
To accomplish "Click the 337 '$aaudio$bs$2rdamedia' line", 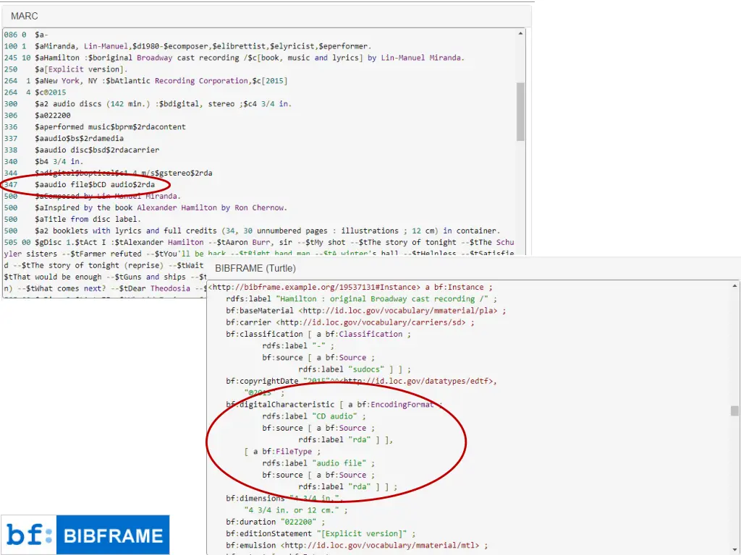I will pyautogui.click(x=64, y=138).
